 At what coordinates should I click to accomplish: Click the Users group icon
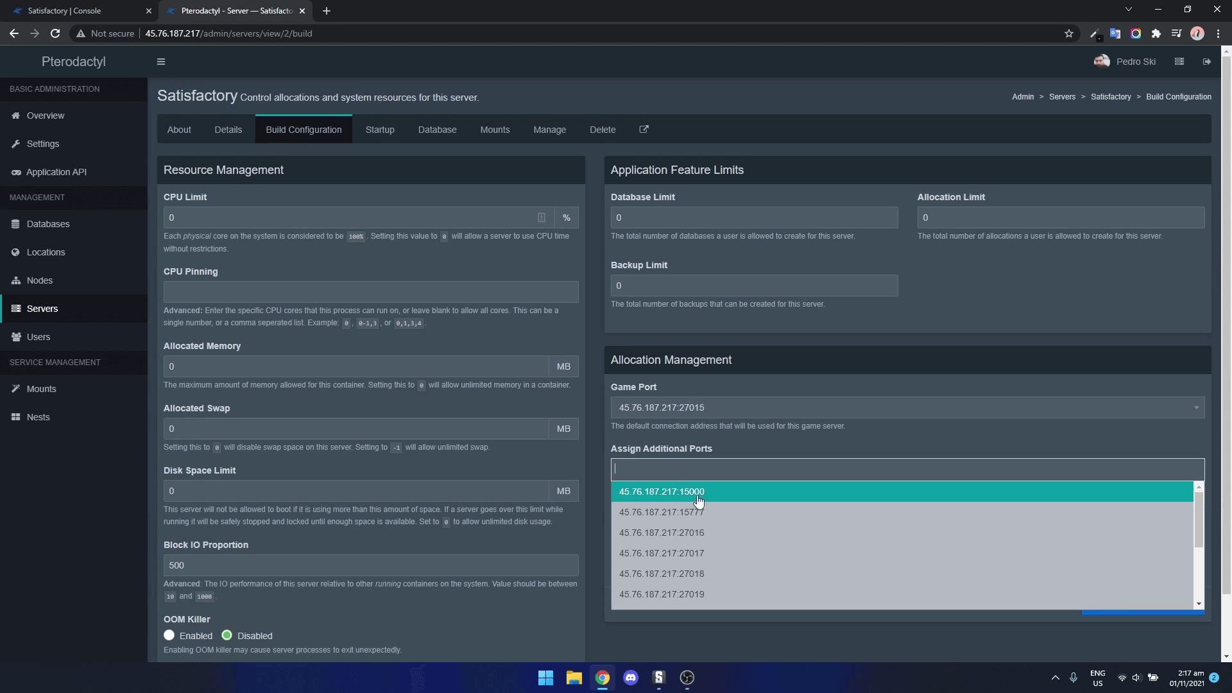(x=15, y=337)
